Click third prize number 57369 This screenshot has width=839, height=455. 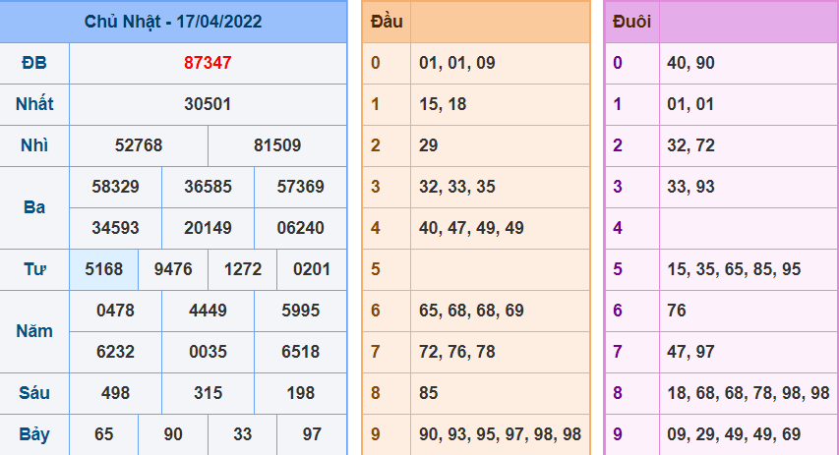300,187
